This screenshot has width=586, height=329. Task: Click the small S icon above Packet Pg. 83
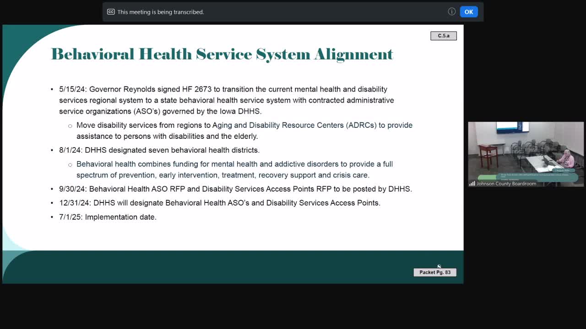(439, 266)
